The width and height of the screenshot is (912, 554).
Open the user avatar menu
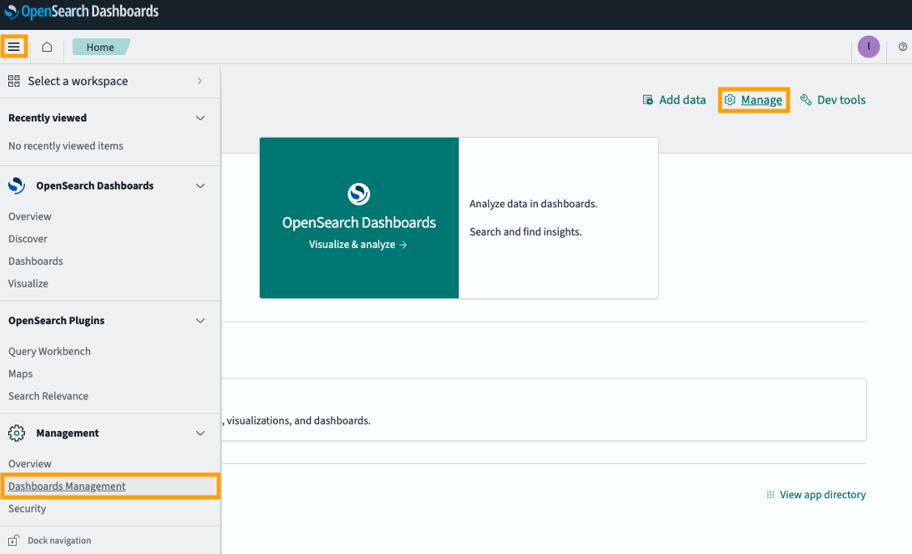[x=868, y=47]
